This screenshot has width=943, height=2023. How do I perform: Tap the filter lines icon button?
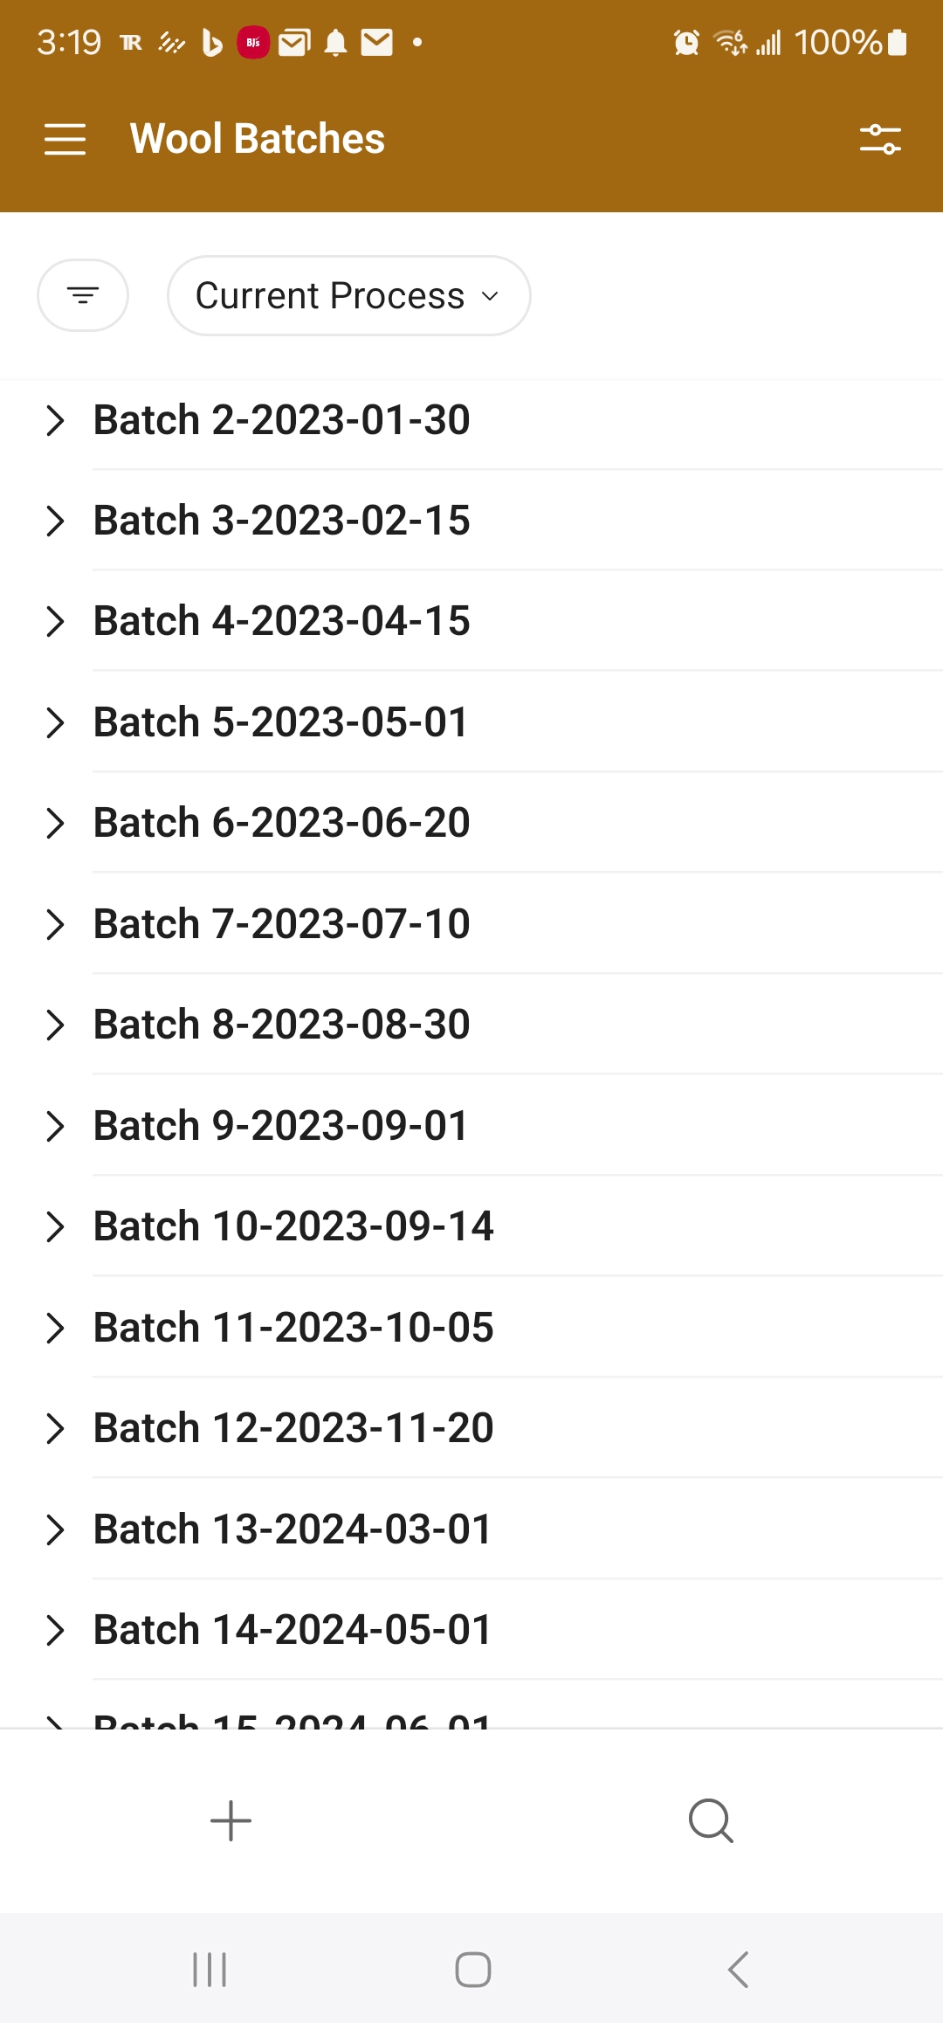(83, 295)
